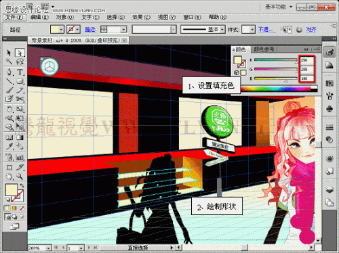Reset to default fill and stroke
Screen dimensions: 339x253
(7, 200)
